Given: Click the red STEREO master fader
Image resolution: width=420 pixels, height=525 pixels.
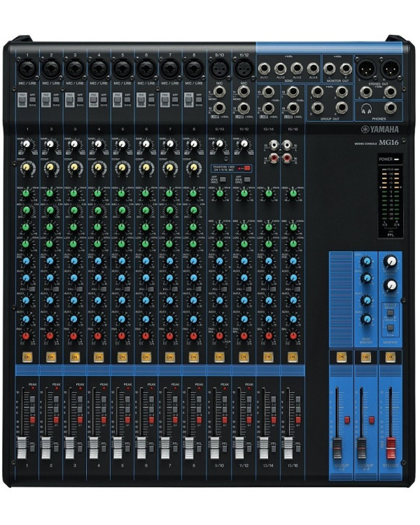Looking at the screenshot, I should 391,448.
